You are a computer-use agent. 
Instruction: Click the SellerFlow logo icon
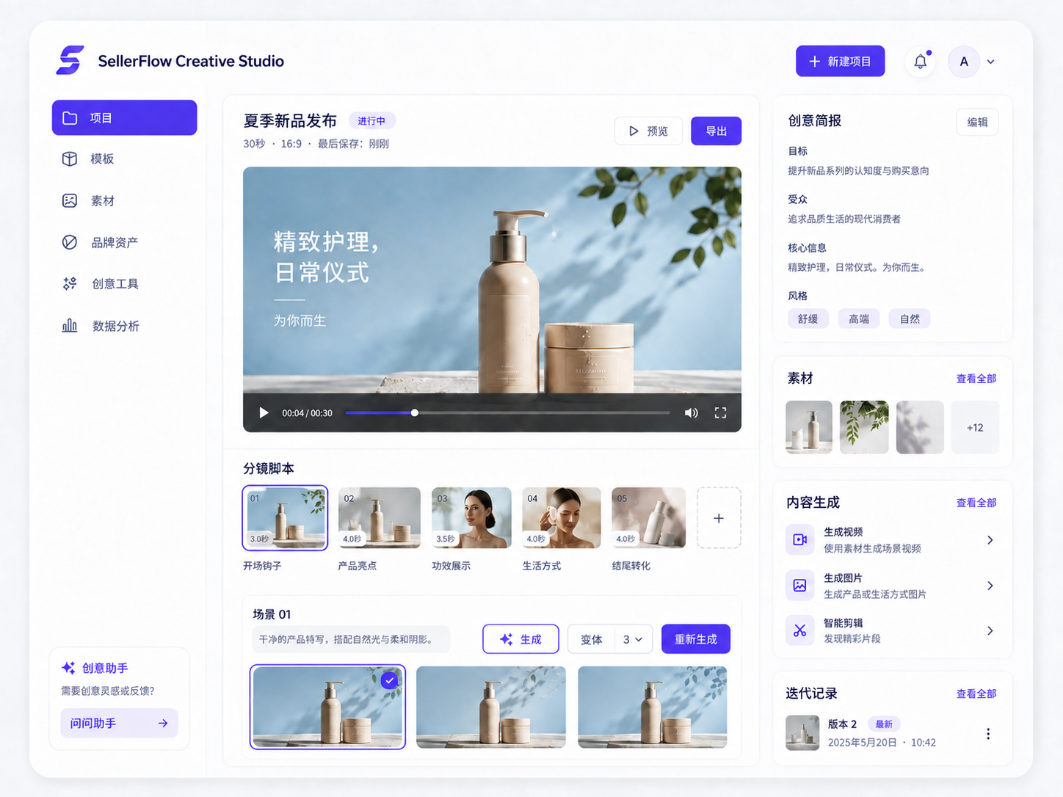tap(70, 60)
